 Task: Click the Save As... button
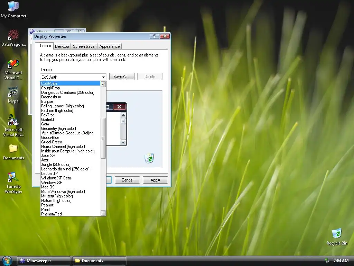(122, 77)
